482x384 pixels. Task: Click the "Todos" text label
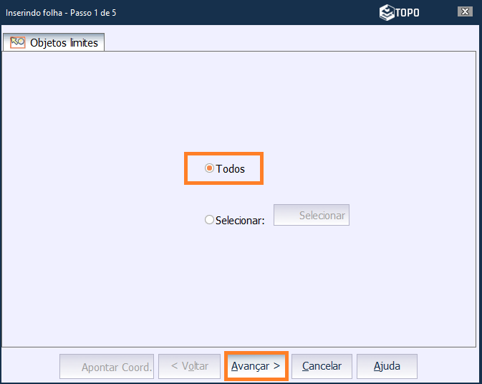(230, 169)
